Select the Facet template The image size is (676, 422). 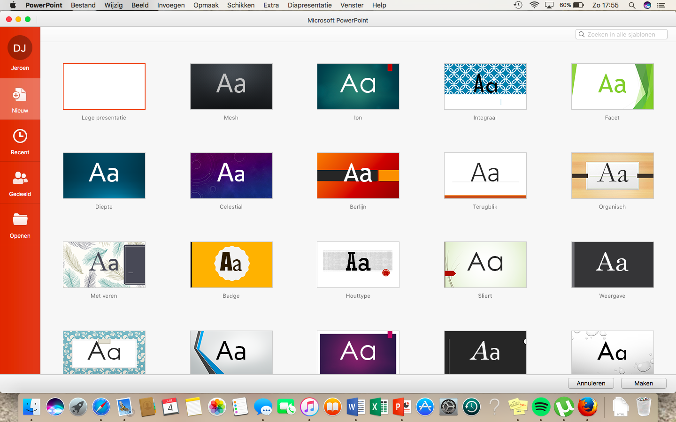613,86
